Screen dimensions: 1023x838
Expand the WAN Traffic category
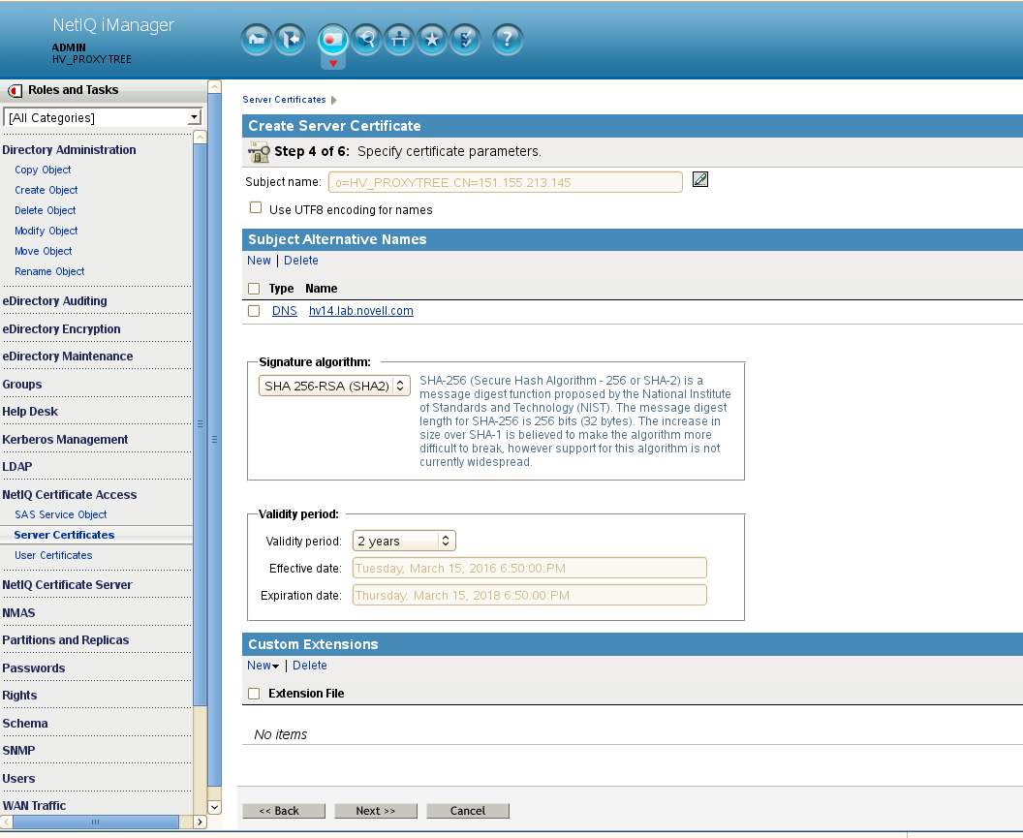click(35, 806)
